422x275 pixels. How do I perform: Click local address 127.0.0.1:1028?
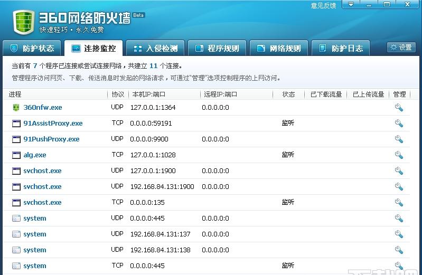[x=153, y=155]
